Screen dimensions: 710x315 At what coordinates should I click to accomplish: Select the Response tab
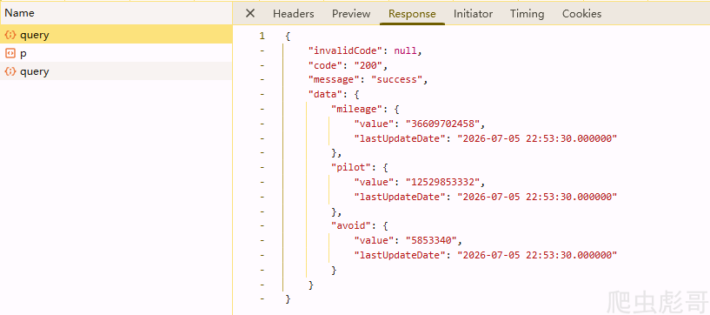pyautogui.click(x=412, y=14)
